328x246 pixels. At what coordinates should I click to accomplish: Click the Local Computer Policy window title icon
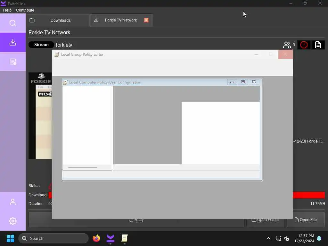(65, 82)
